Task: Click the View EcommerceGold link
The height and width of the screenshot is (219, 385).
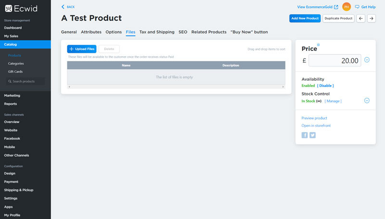Action: (315, 7)
